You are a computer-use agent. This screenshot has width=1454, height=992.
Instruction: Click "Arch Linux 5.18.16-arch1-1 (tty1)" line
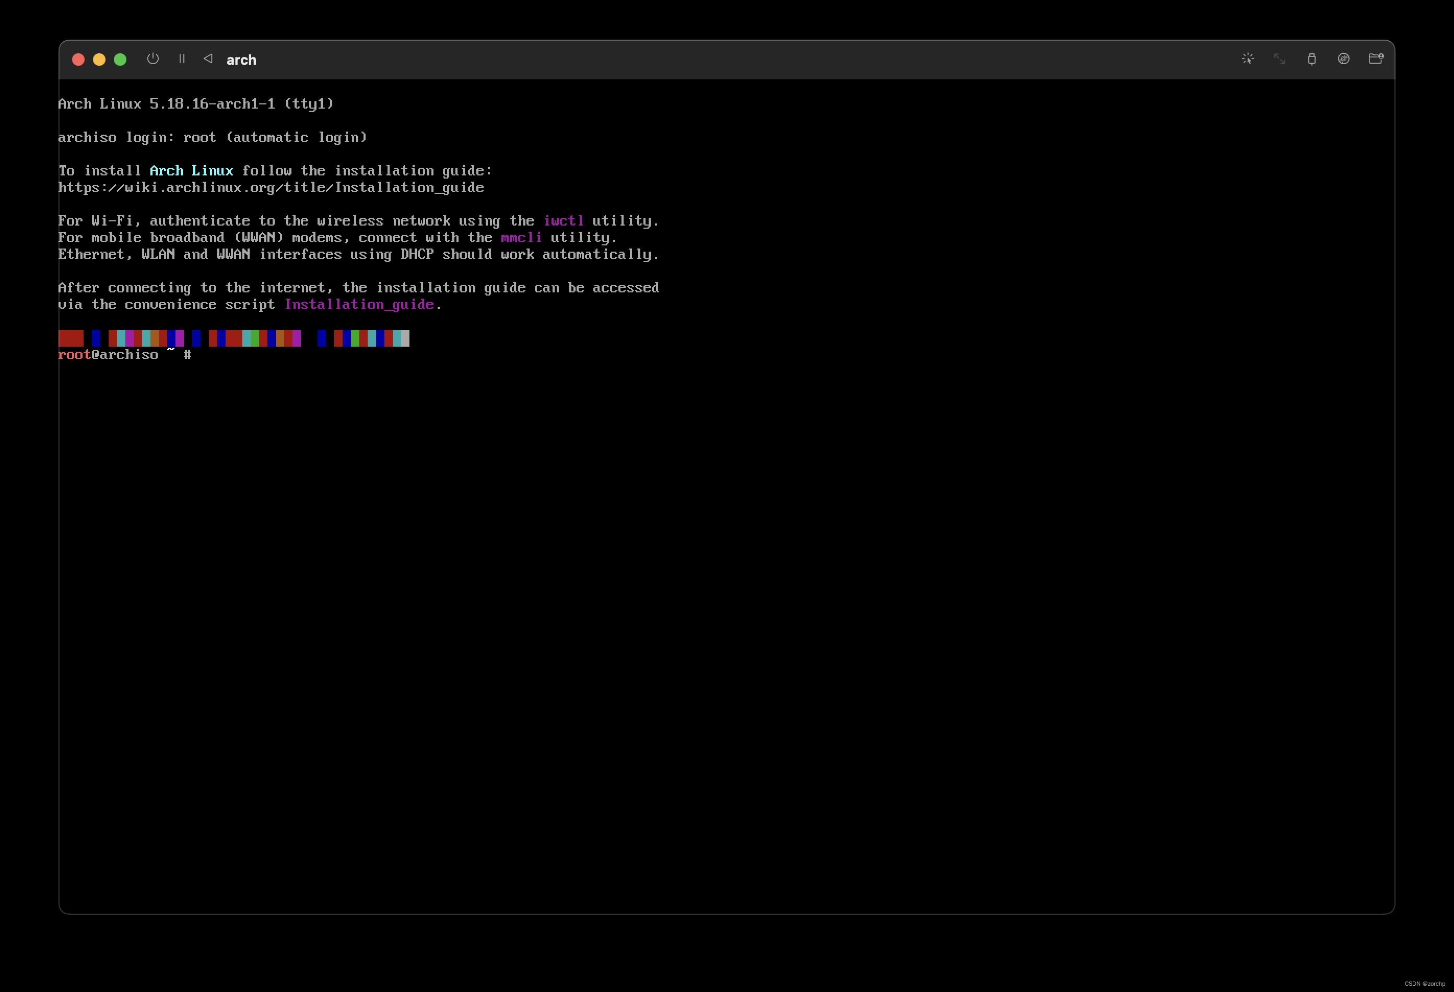[196, 104]
